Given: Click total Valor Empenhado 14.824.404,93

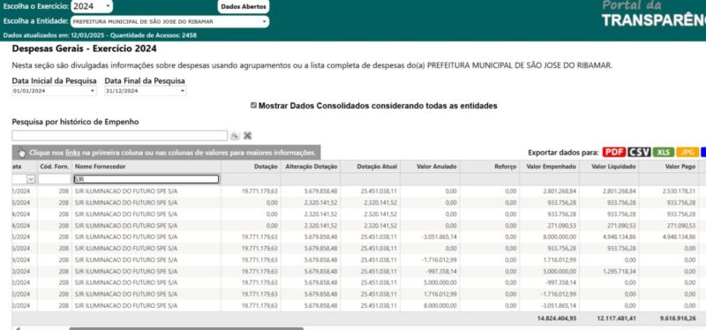Looking at the screenshot, I should tap(557, 319).
